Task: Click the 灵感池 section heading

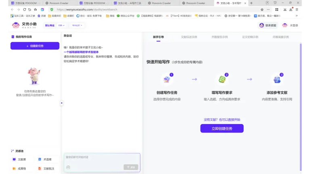Action: (x=19, y=151)
